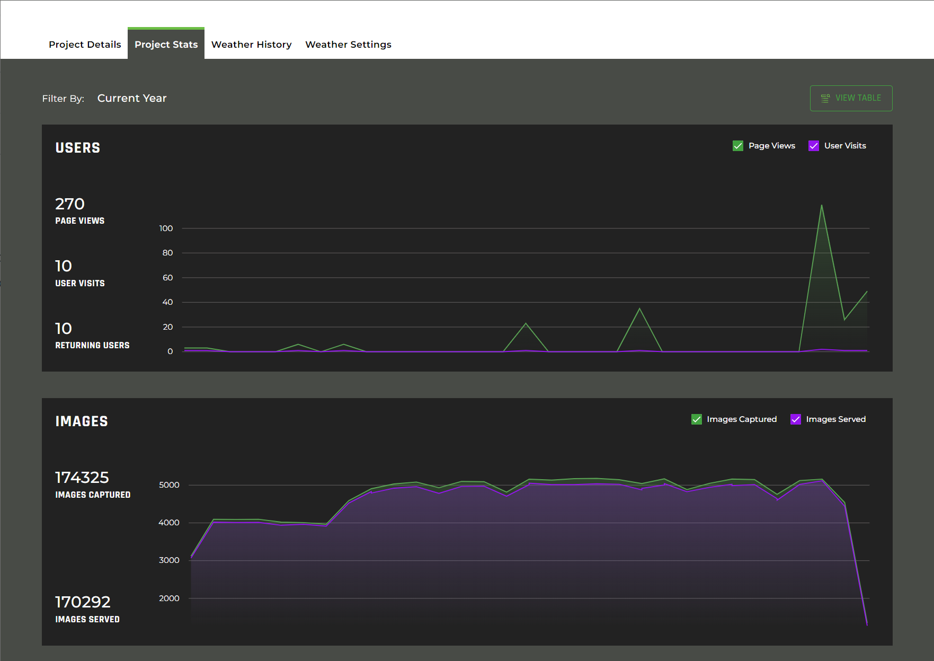Image resolution: width=934 pixels, height=661 pixels.
Task: Open the Project Details tab
Action: (85, 45)
